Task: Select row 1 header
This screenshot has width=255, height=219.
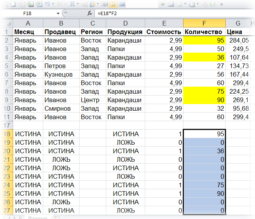Action: pyautogui.click(x=7, y=32)
